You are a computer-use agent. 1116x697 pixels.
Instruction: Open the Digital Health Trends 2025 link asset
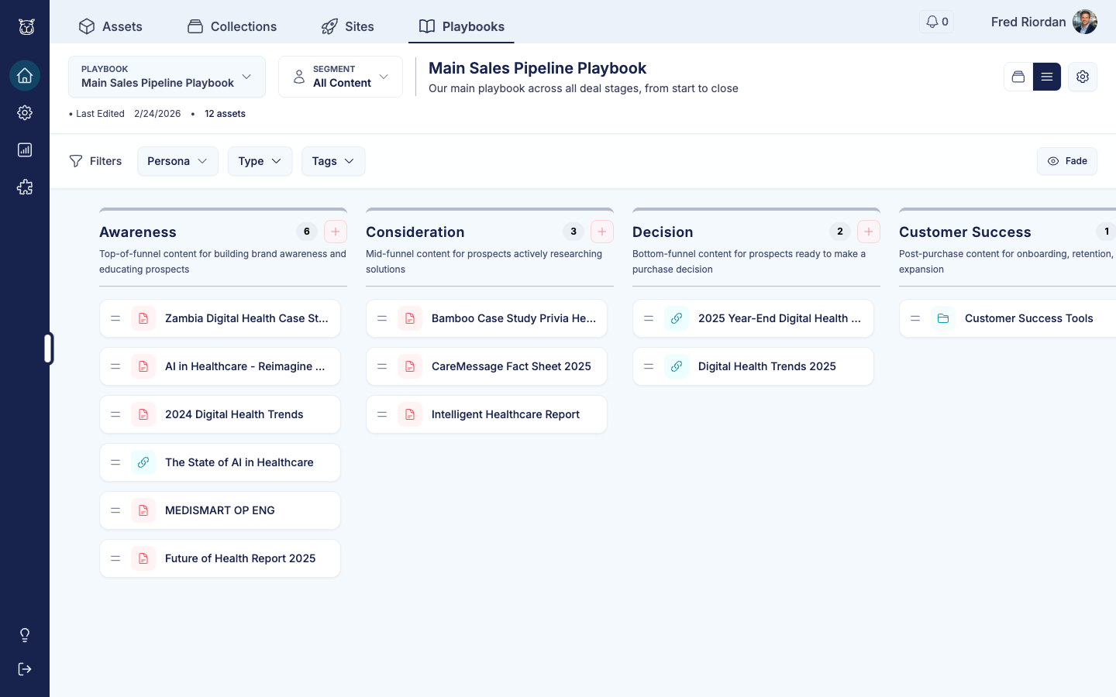[x=767, y=366]
